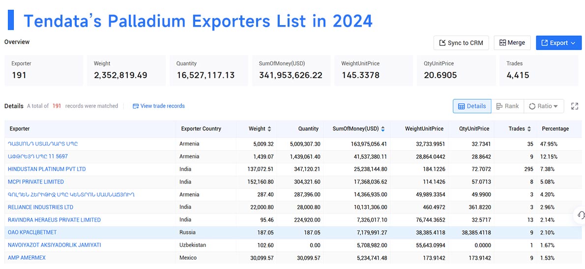Open exporter RAVINDRA HERAEUS PRIVATE LIMITED
Viewport: 585px width, 269px height.
click(x=54, y=220)
